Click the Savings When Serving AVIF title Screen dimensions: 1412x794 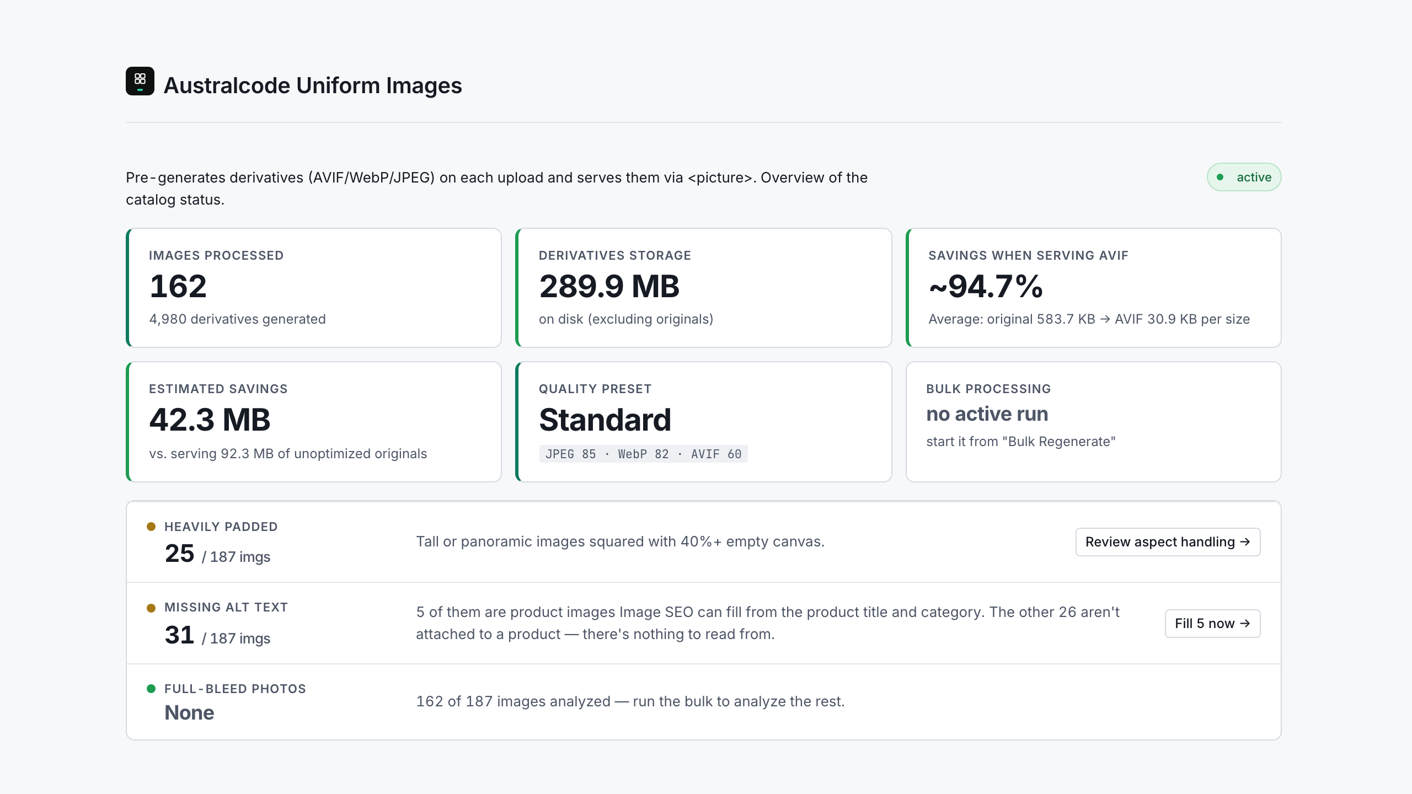coord(1028,255)
